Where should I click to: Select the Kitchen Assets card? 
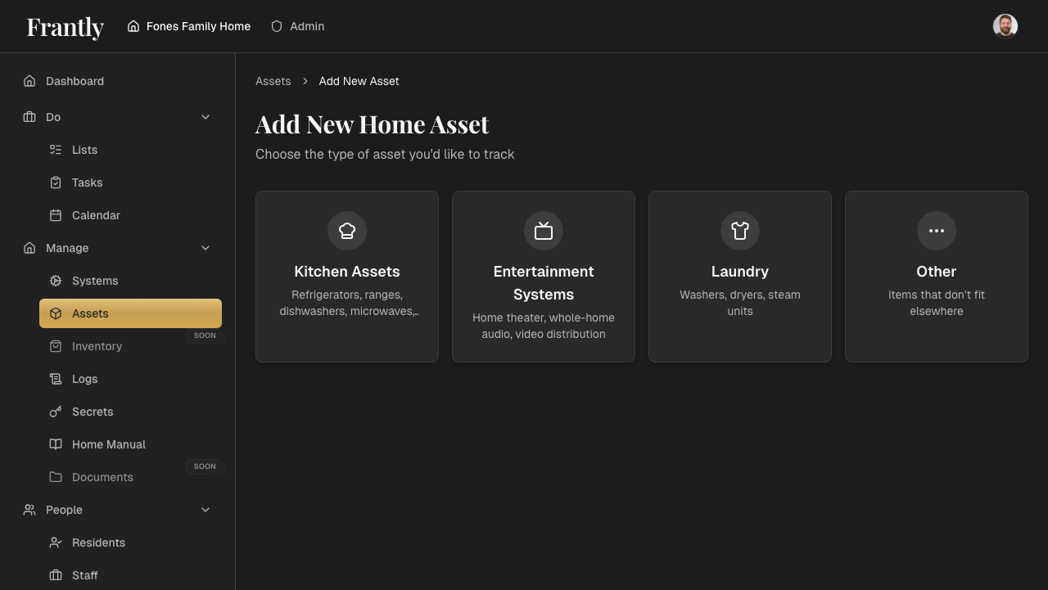pos(347,276)
